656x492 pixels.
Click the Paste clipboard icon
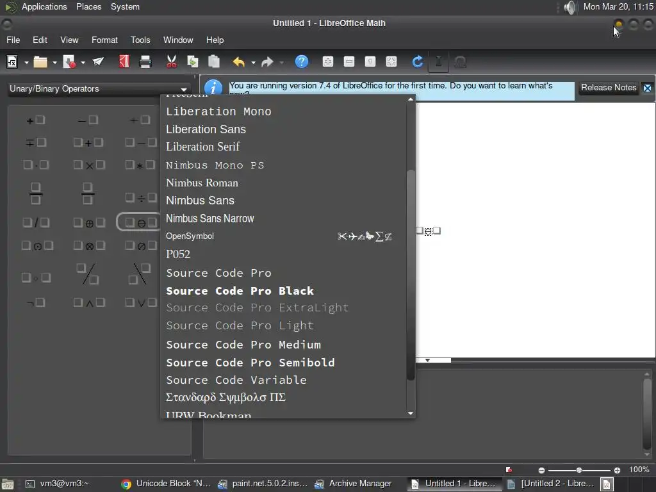tap(214, 62)
